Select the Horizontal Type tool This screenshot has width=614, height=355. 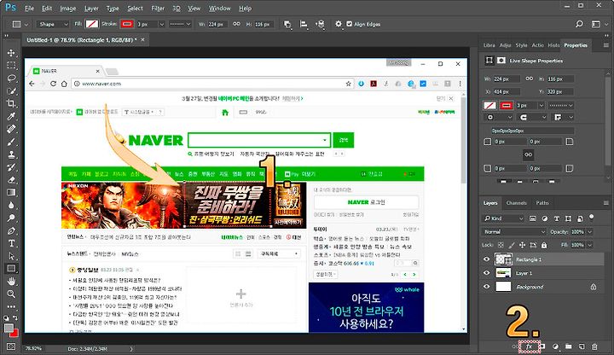11,243
